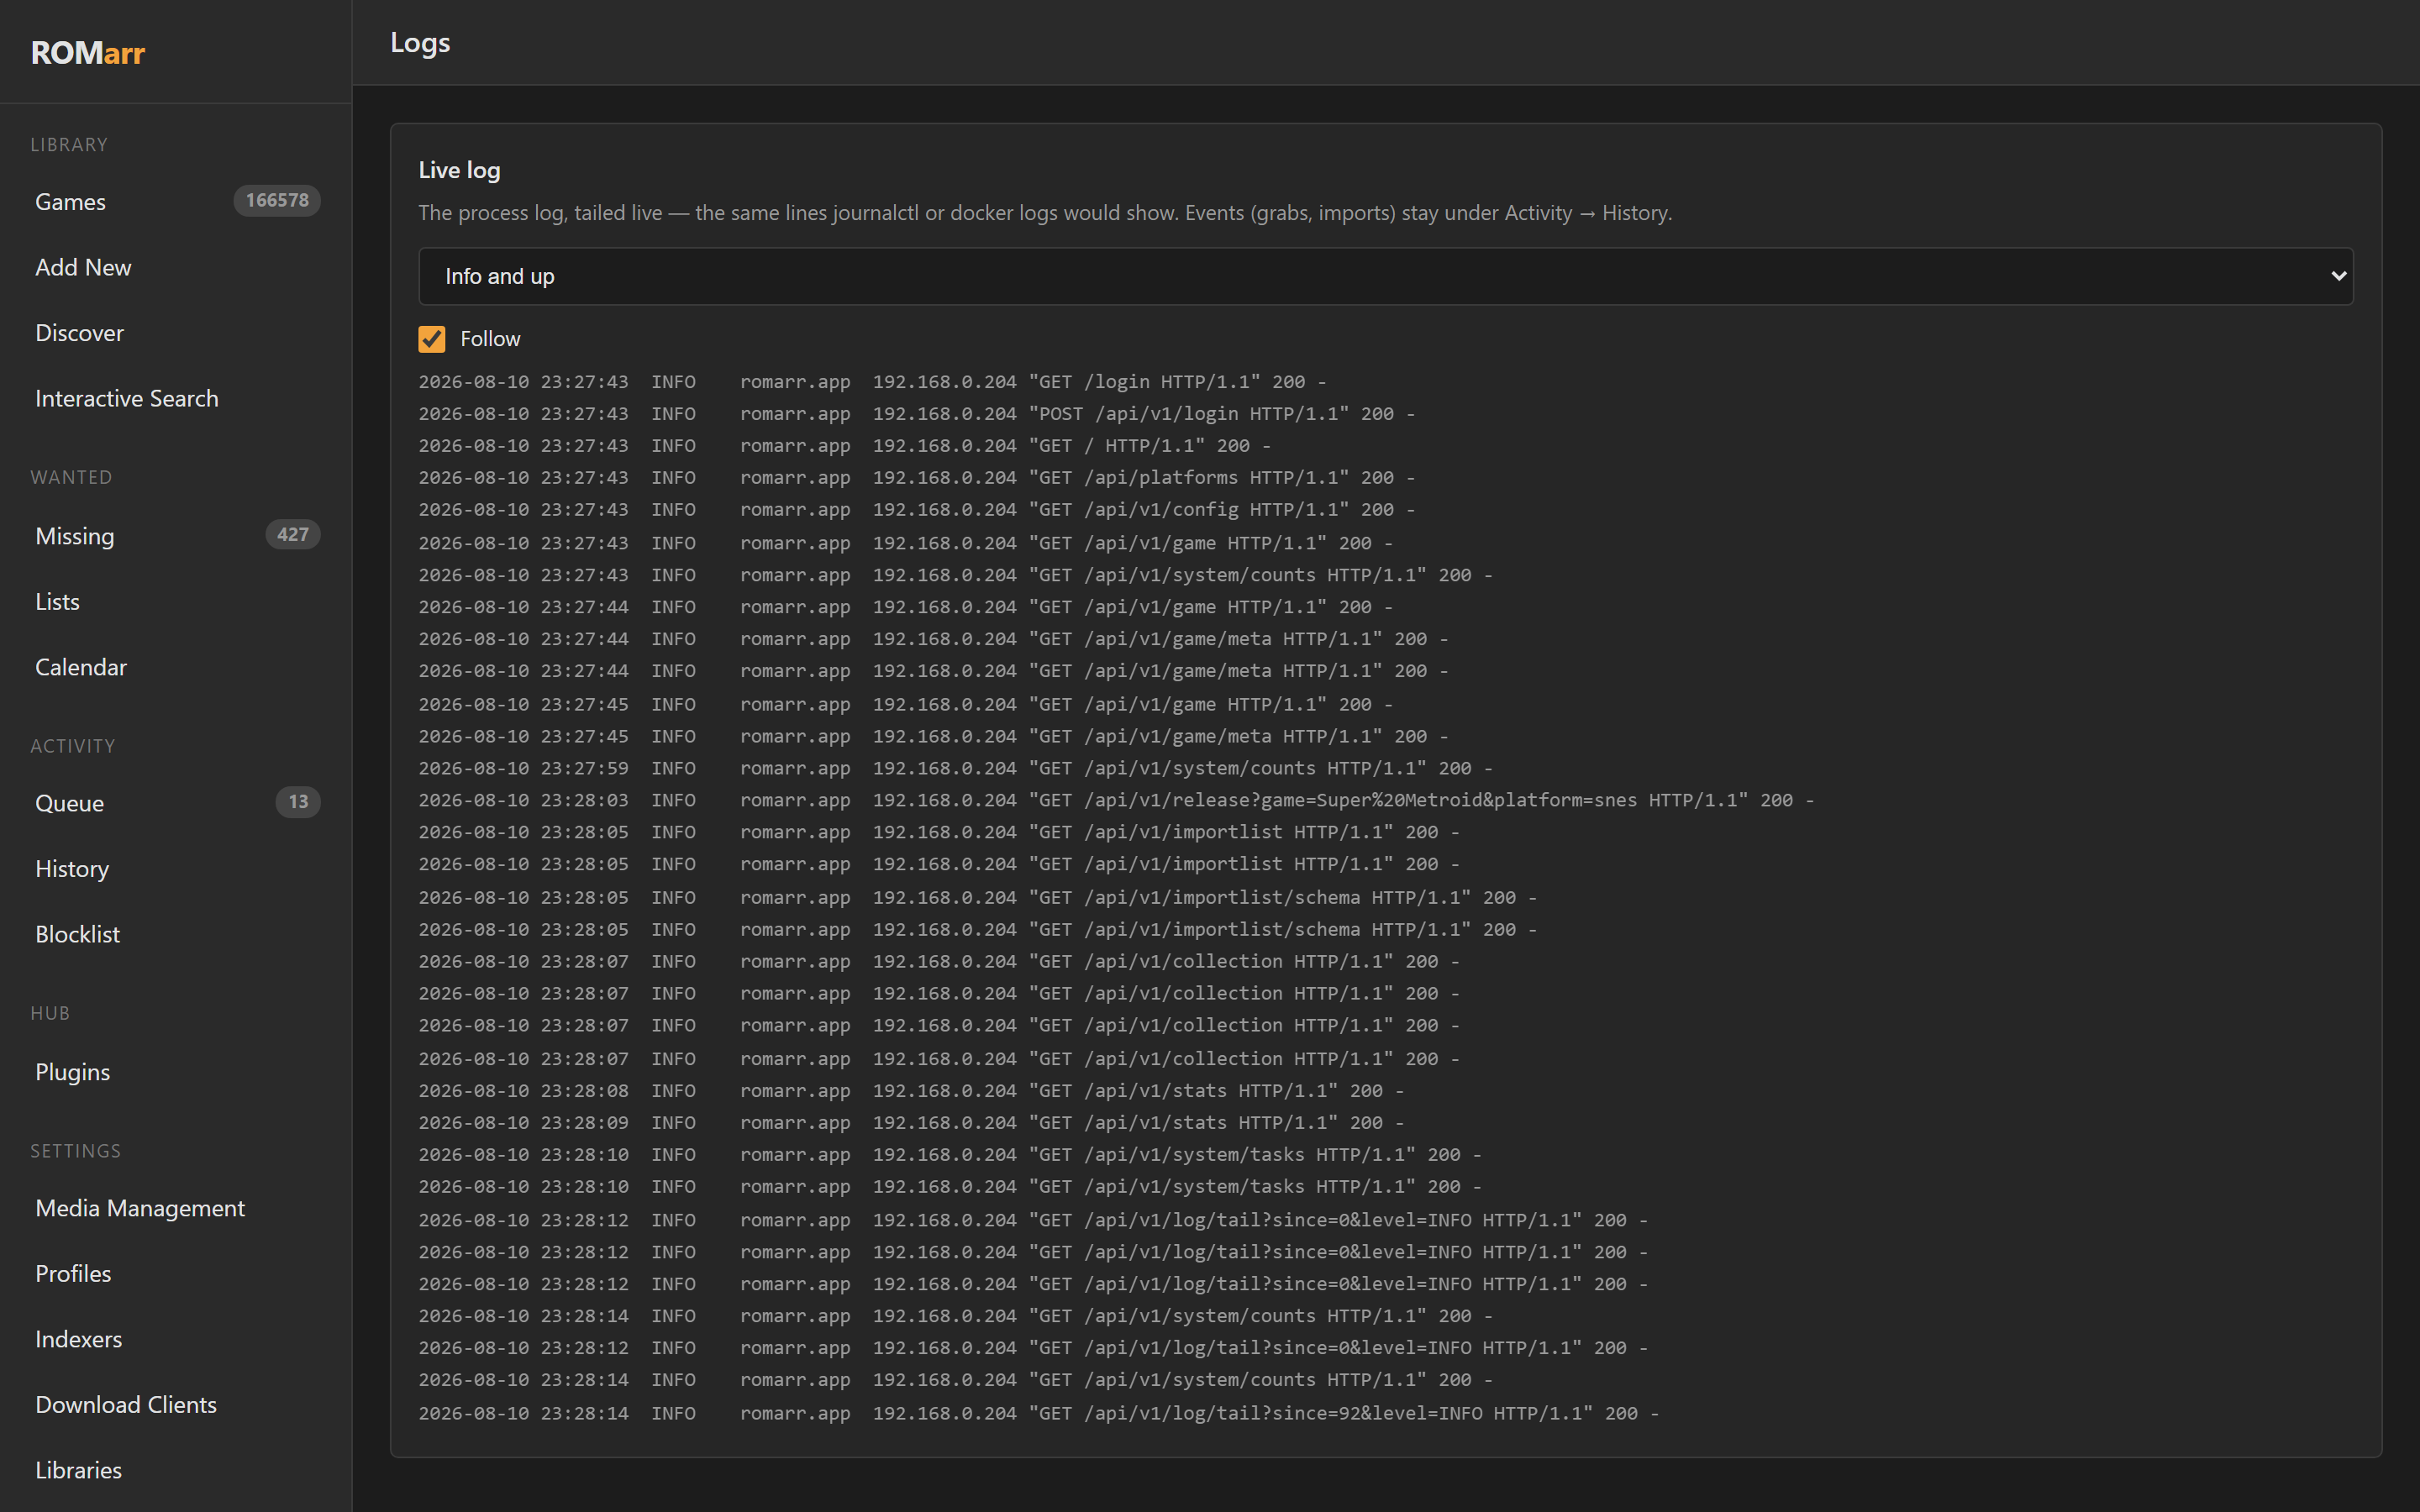This screenshot has height=1512, width=2420.
Task: Click the ACTIVITY section label
Action: (73, 746)
